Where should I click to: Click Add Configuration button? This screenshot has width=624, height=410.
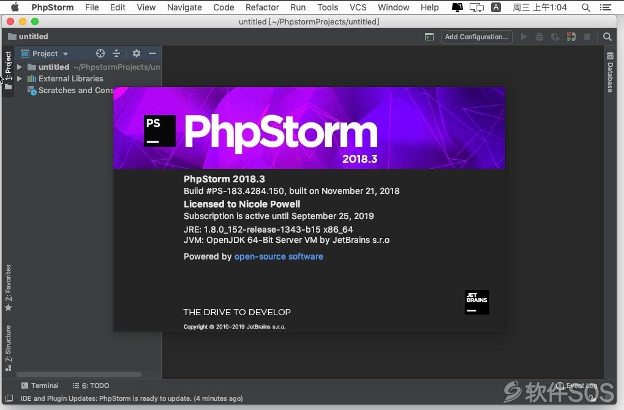pos(476,37)
